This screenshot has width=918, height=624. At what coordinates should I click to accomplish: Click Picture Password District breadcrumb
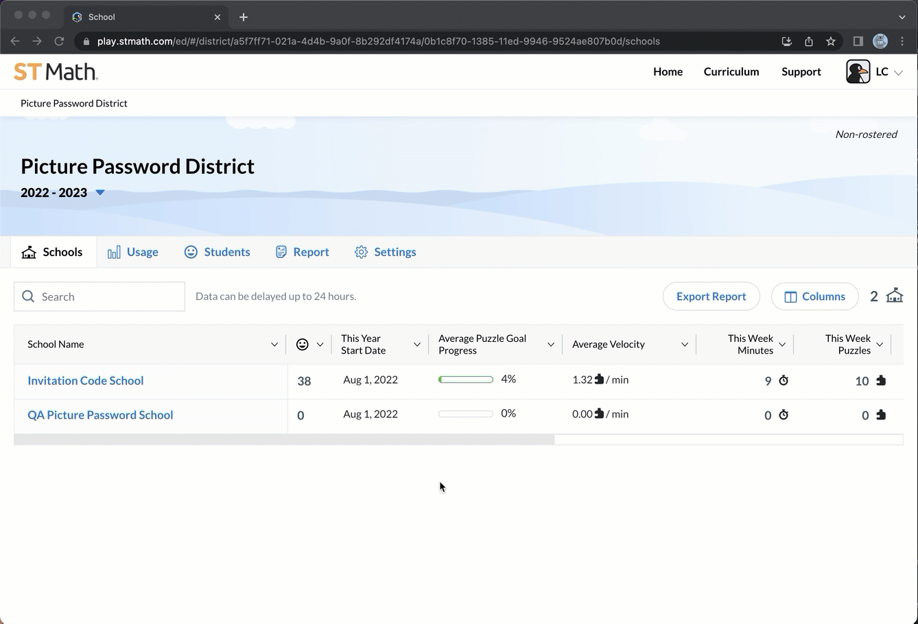pyautogui.click(x=74, y=103)
